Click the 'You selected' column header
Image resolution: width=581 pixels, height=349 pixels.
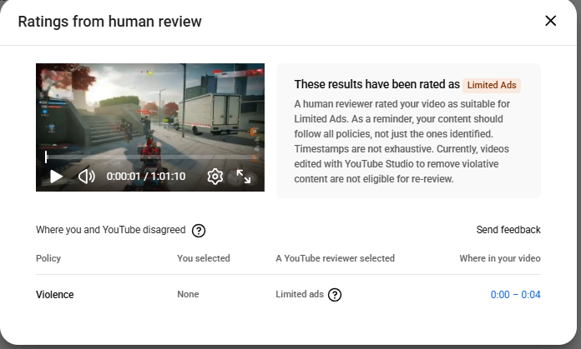pyautogui.click(x=204, y=258)
